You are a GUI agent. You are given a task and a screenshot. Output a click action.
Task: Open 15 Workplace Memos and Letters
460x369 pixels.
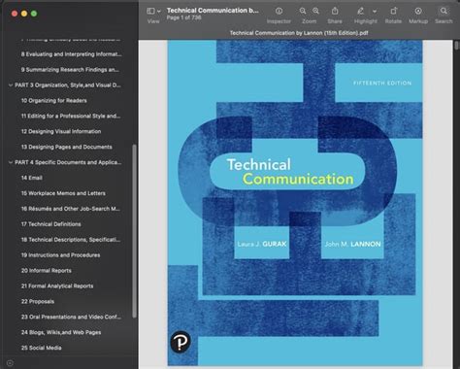[63, 193]
